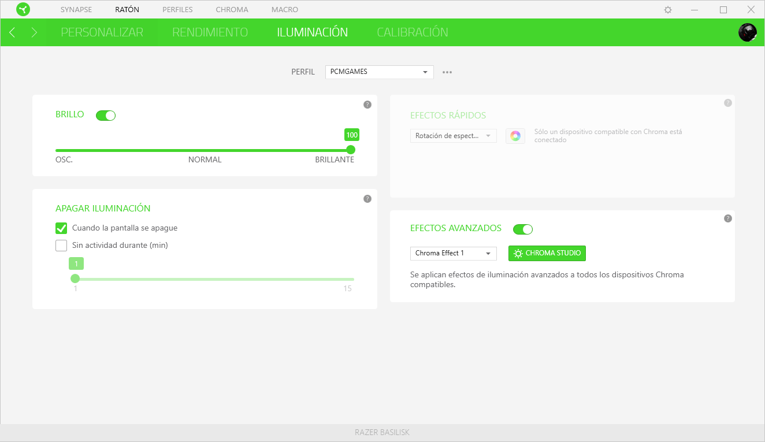Click the NORMAL brightness label

point(205,159)
